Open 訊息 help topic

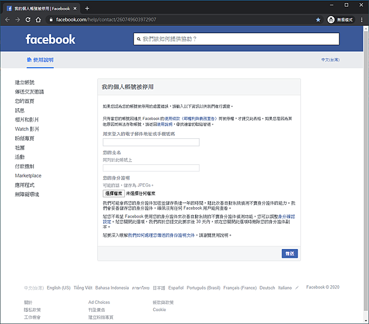pyautogui.click(x=20, y=110)
